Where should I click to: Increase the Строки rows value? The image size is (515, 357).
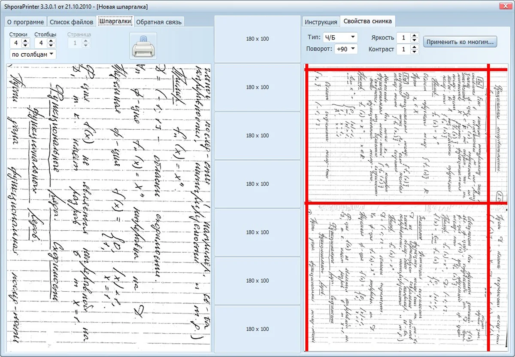[25, 41]
